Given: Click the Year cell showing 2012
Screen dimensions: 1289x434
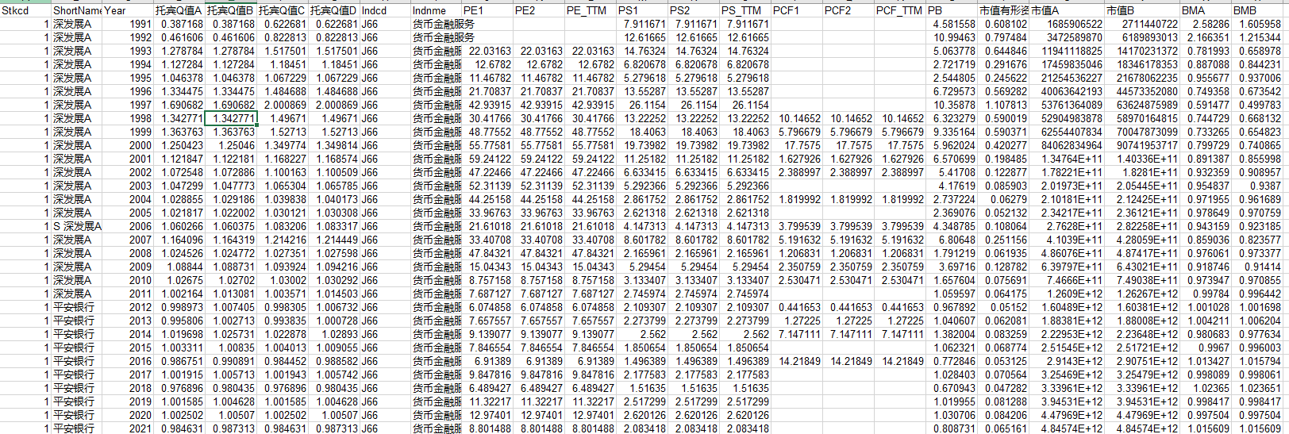Looking at the screenshot, I should coord(128,307).
